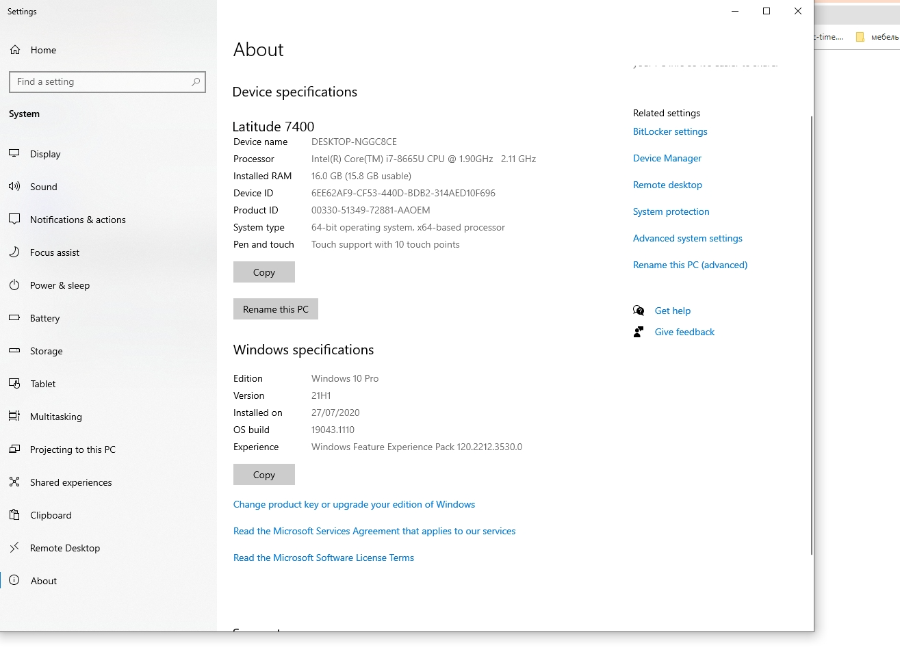The height and width of the screenshot is (654, 900).
Task: Click the folder icon in background window
Action: (860, 37)
